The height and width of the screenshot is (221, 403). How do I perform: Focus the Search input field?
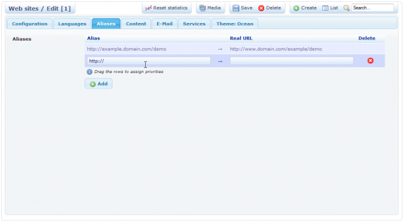point(372,8)
